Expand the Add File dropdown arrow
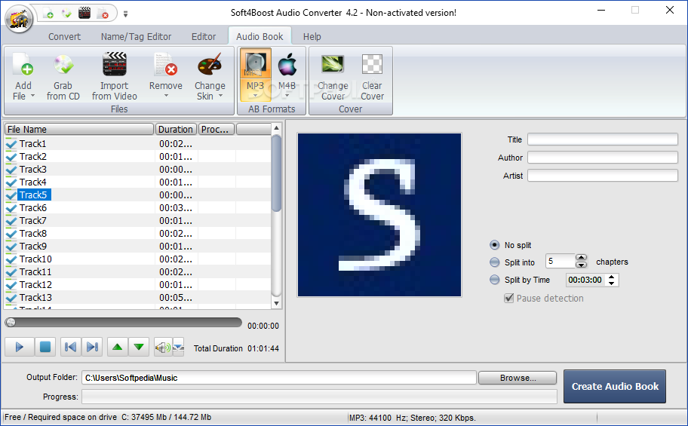The height and width of the screenshot is (426, 688). click(32, 96)
